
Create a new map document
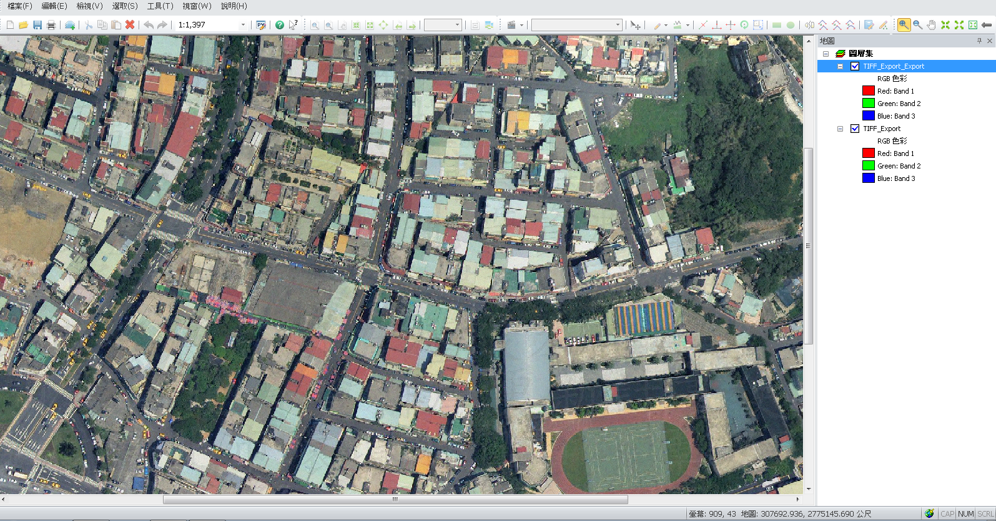pos(10,25)
